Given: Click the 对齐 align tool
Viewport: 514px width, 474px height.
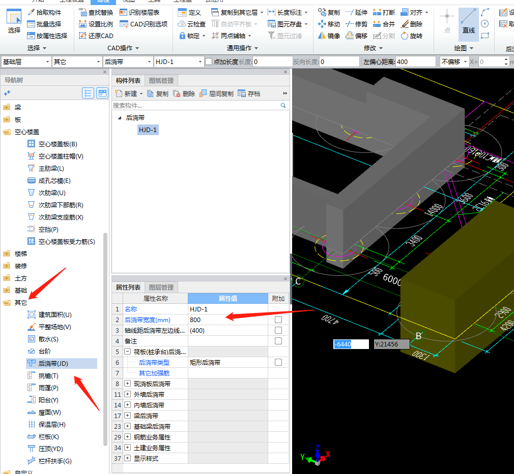Looking at the screenshot, I should 414,12.
